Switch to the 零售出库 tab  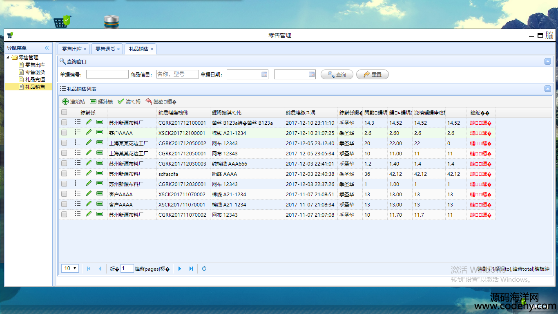(71, 49)
